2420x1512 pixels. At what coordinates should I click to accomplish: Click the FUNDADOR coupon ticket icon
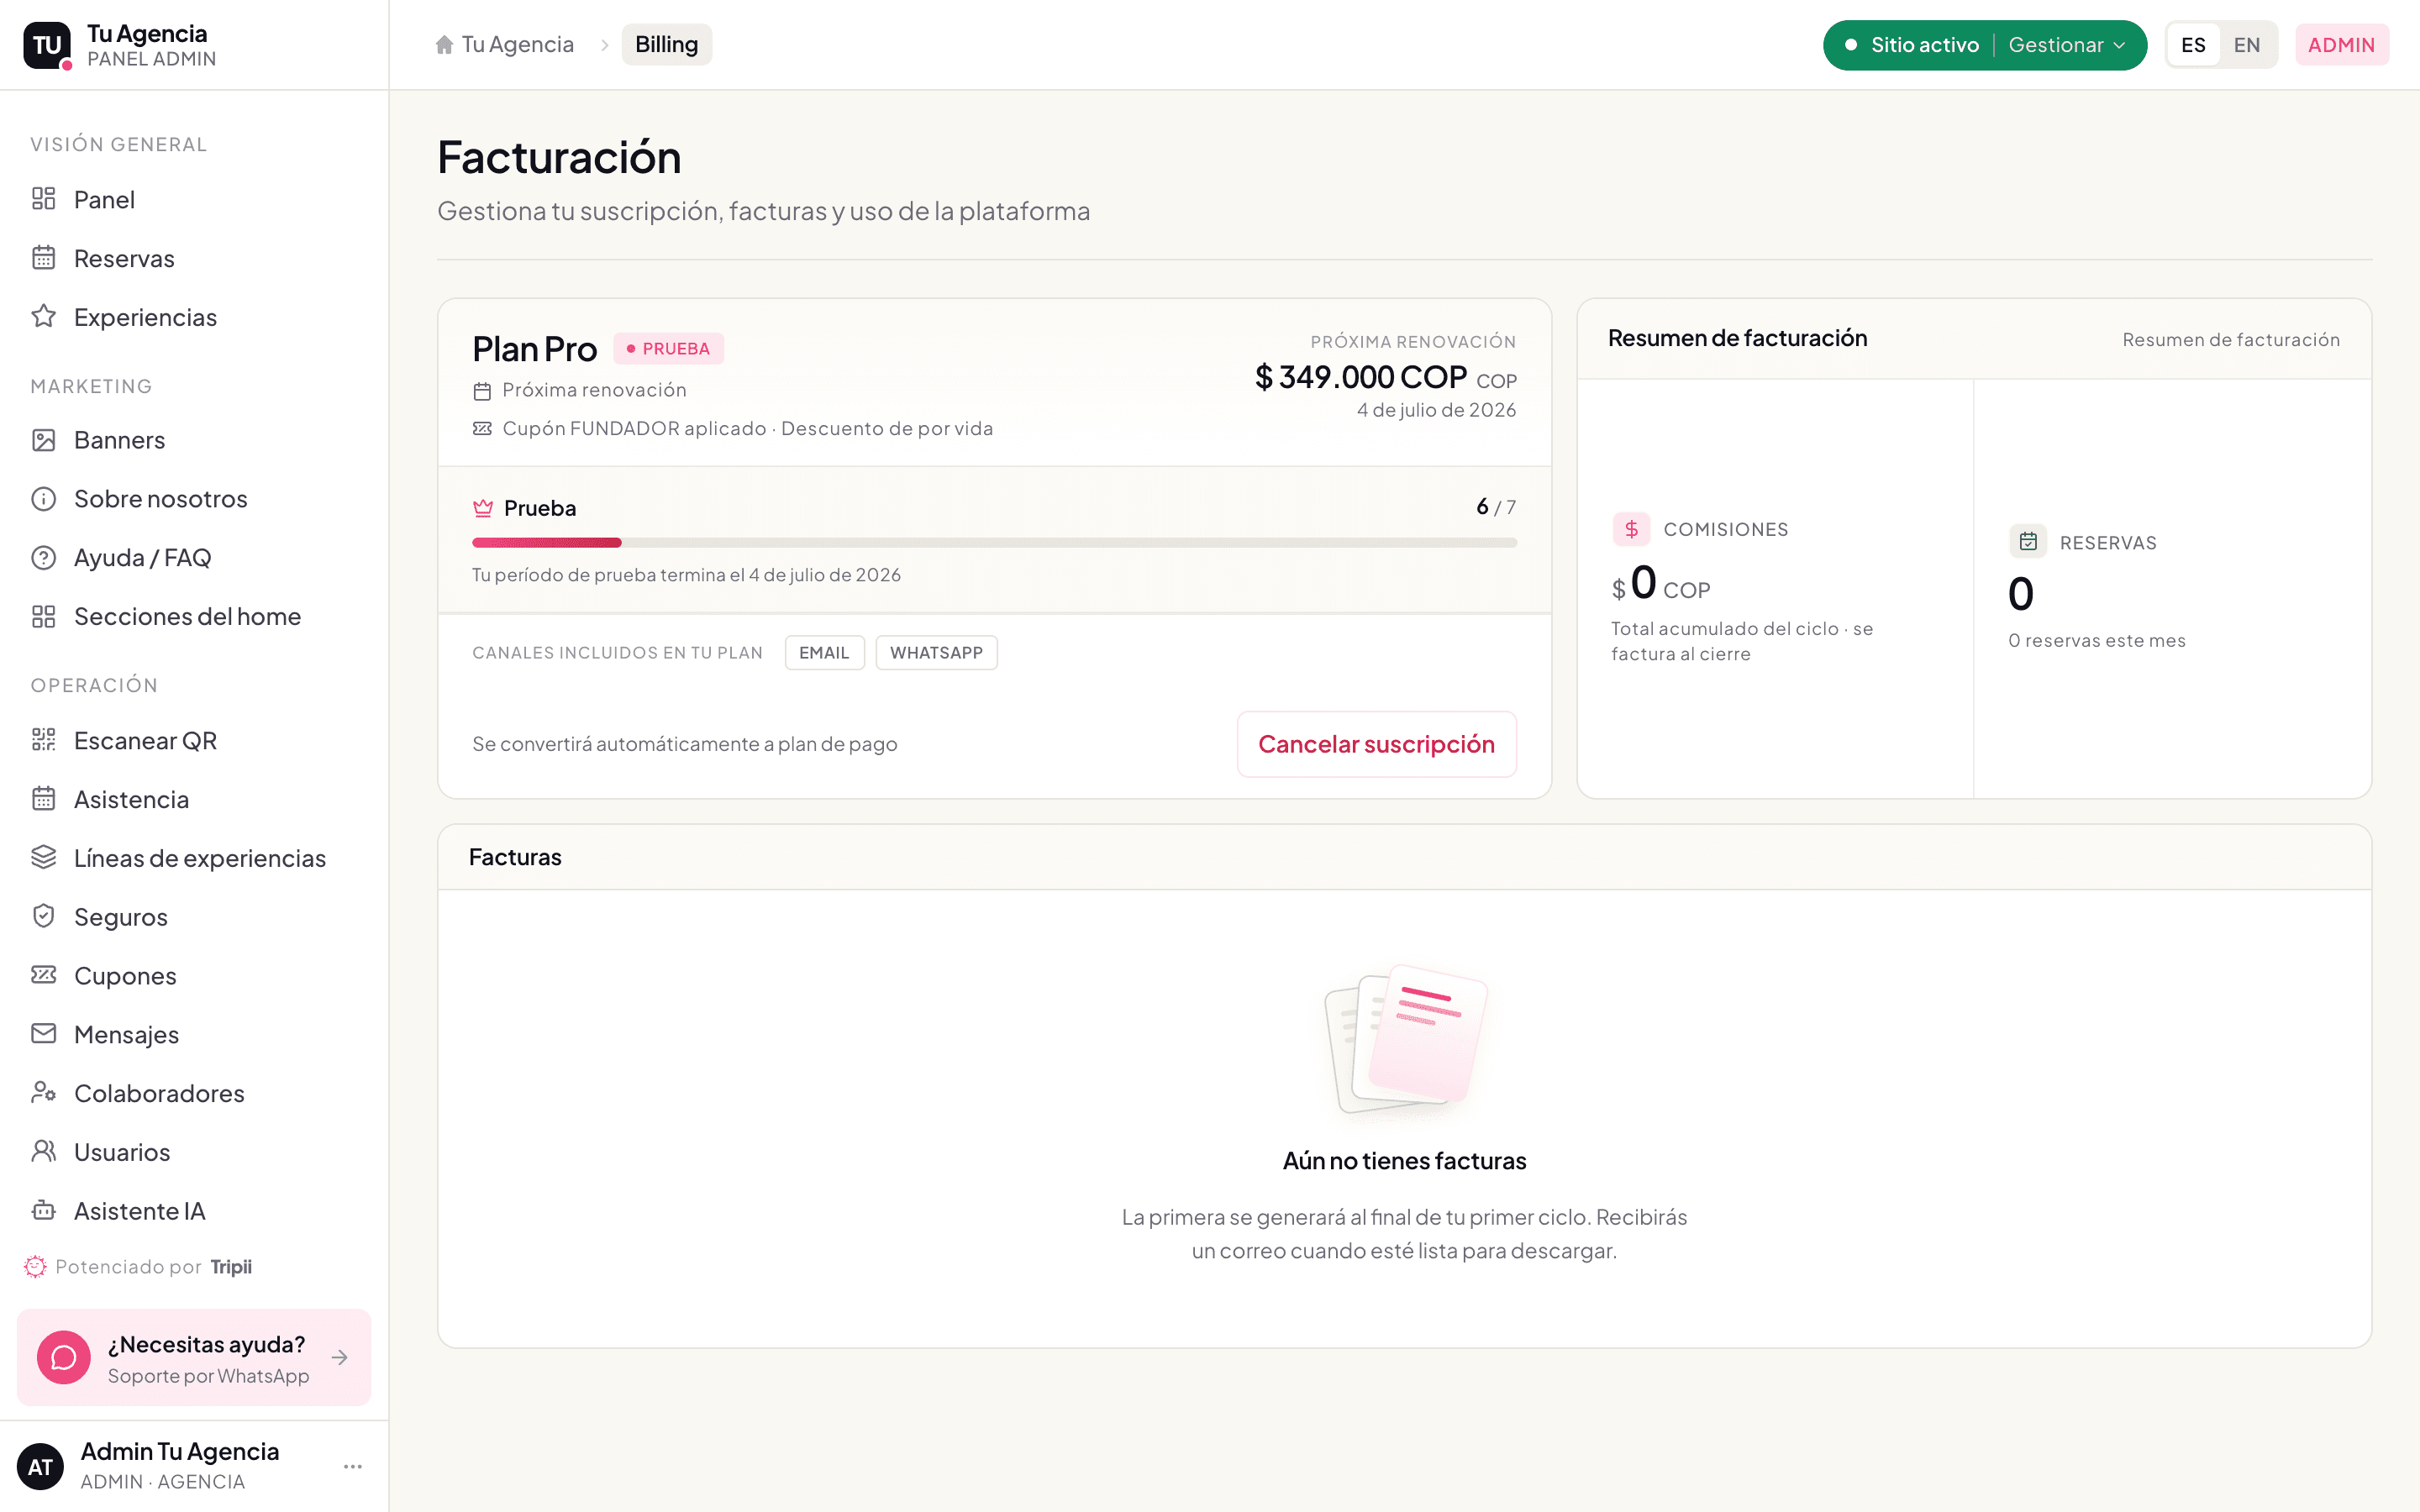pos(482,428)
